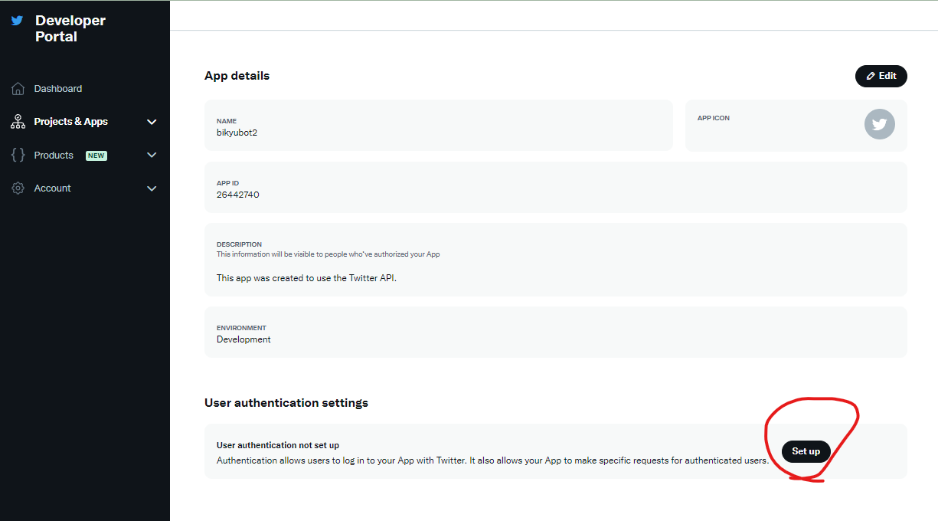938x521 pixels.
Task: Click the Developer Portal title
Action: coord(70,28)
